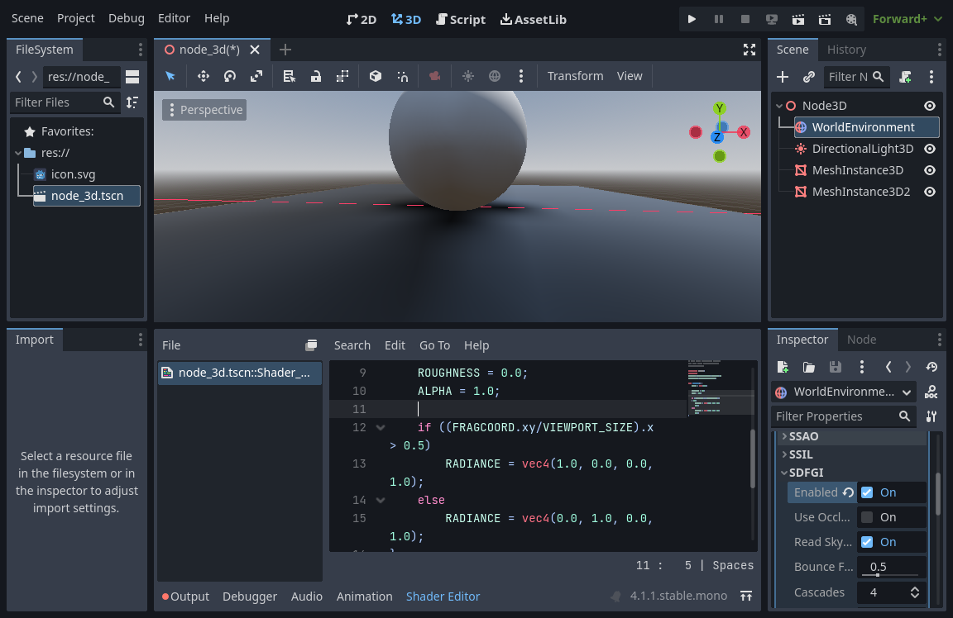Click the Add Child Node plus icon
Screen dimensions: 953x618
pyautogui.click(x=783, y=76)
